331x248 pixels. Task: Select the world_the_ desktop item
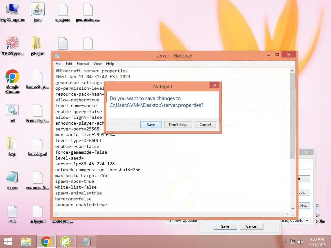pyautogui.click(x=63, y=221)
